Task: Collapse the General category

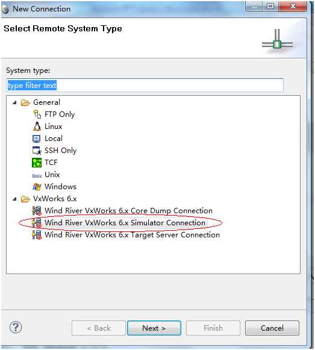Action: click(14, 102)
